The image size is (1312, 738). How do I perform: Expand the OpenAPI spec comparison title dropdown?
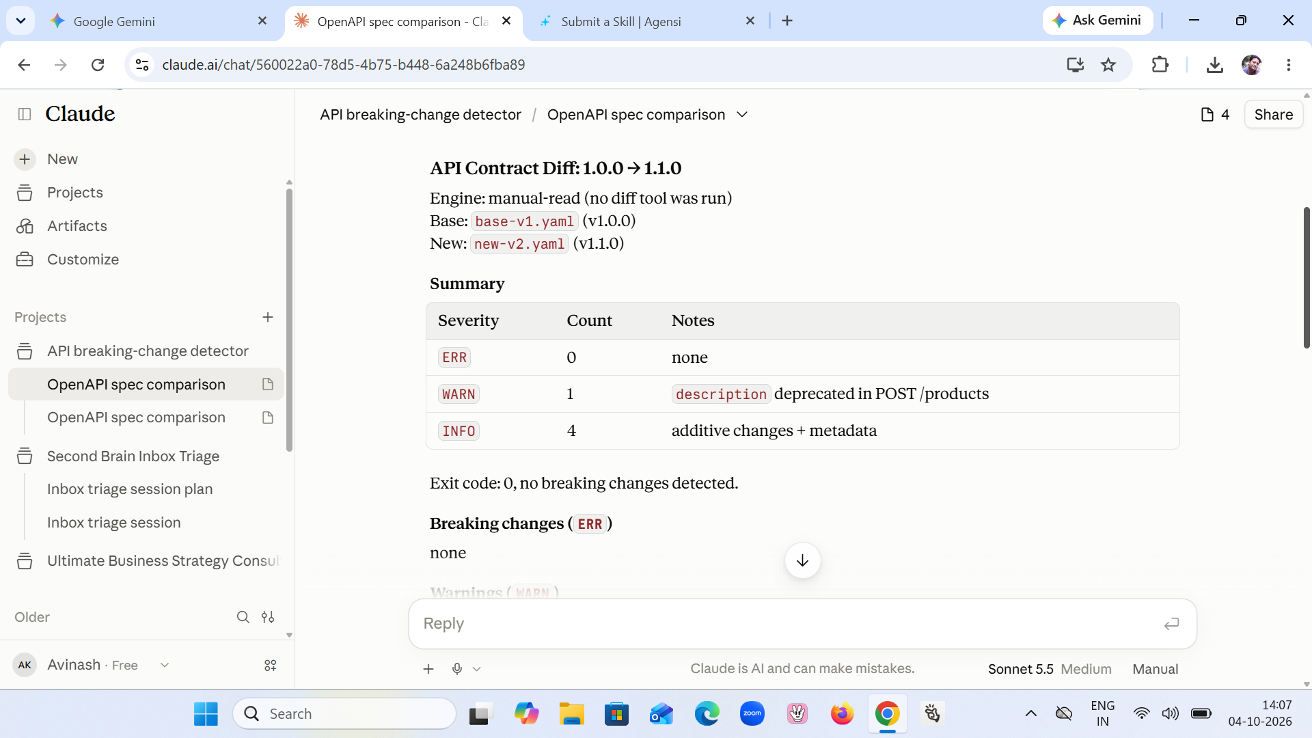(742, 115)
